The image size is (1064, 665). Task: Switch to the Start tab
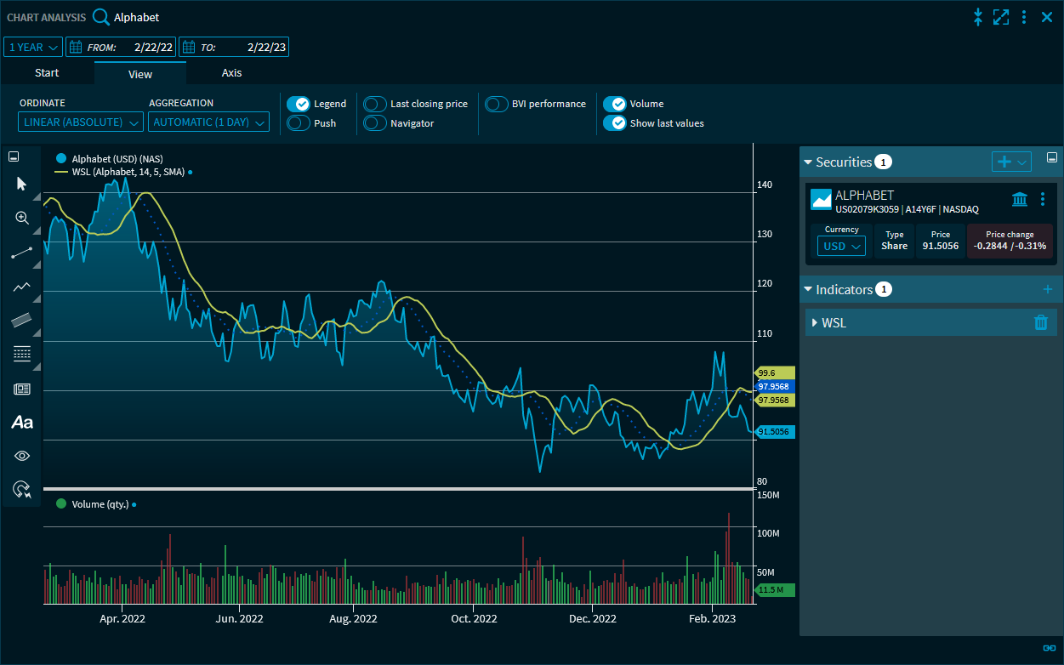tap(47, 73)
